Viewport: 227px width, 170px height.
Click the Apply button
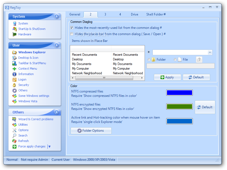(x=168, y=77)
